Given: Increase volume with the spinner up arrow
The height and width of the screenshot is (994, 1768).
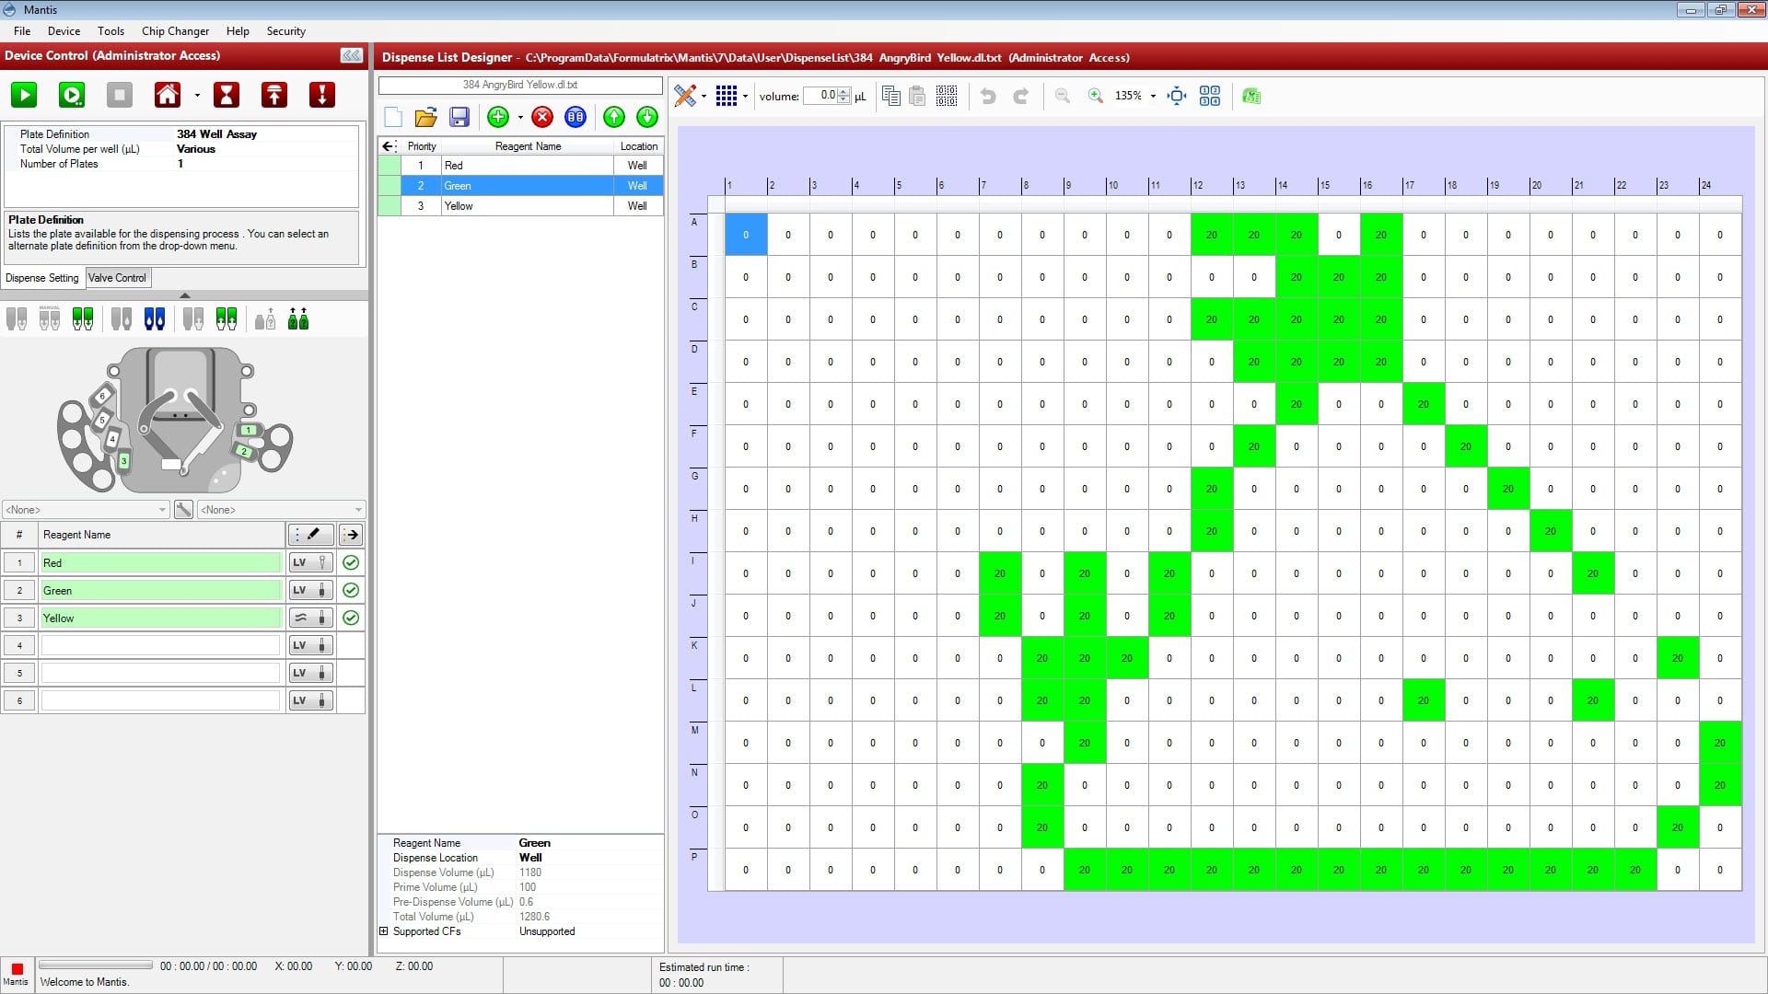Looking at the screenshot, I should 843,91.
